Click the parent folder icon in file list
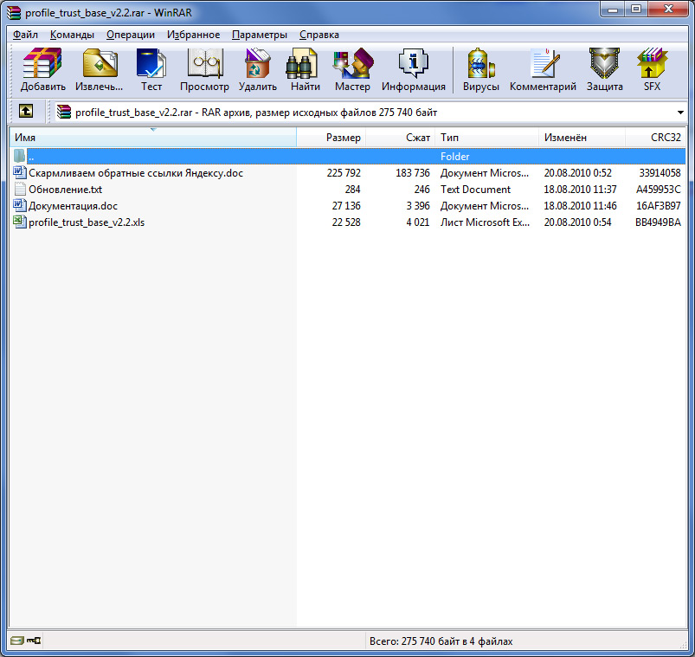The image size is (695, 657). click(19, 156)
